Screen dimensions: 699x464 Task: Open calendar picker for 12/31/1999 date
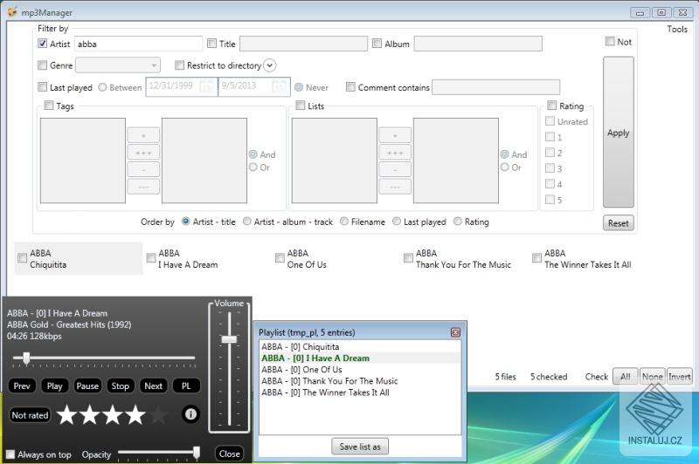pyautogui.click(x=207, y=86)
